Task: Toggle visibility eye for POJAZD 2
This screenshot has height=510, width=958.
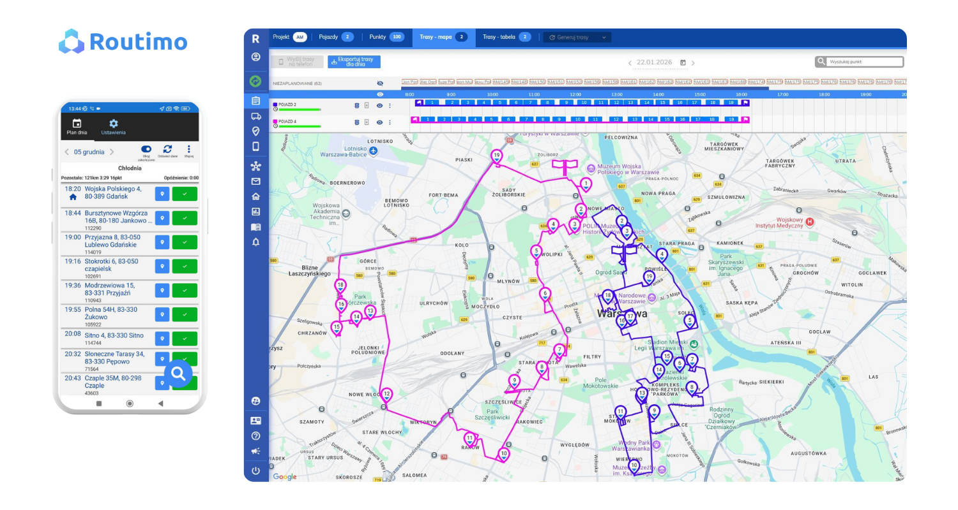Action: click(379, 105)
